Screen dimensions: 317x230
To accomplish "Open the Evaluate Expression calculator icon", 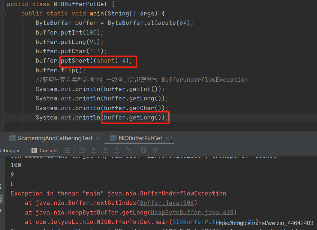I will pos(144,150).
